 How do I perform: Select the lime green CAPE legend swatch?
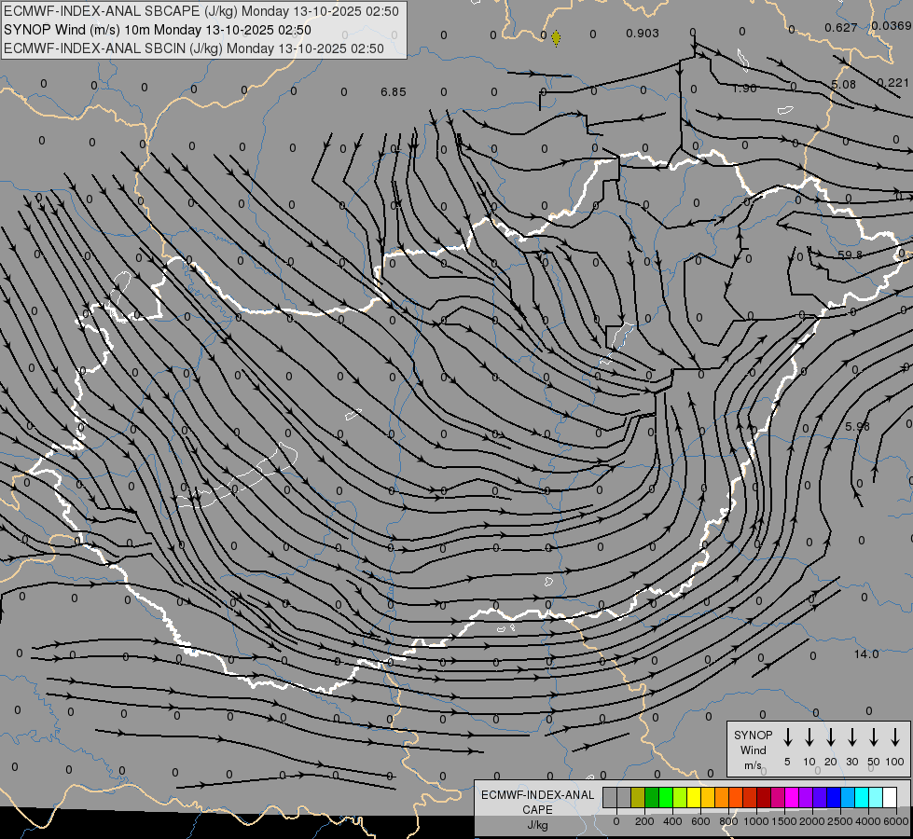point(680,797)
